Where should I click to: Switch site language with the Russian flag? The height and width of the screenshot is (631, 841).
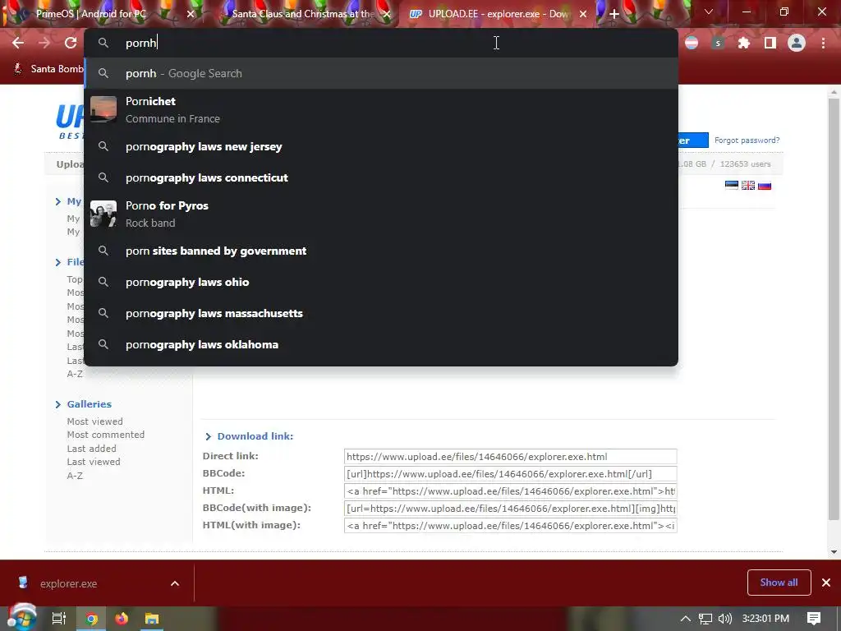pos(765,185)
